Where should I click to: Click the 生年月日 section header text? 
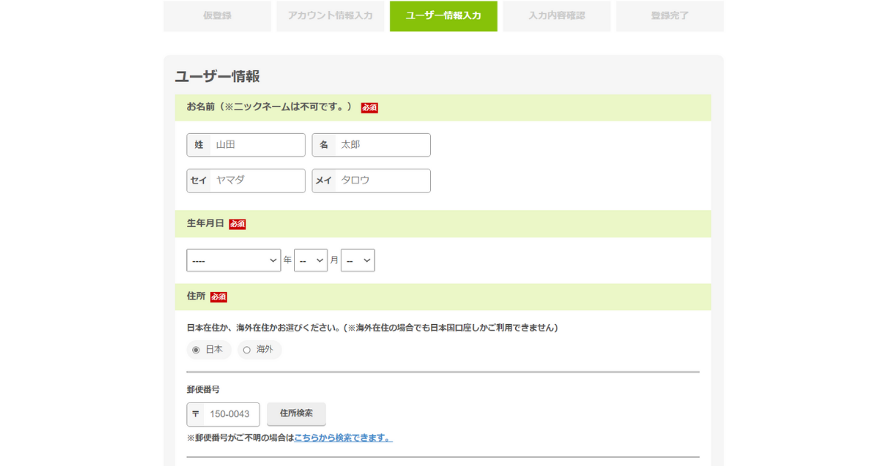205,223
